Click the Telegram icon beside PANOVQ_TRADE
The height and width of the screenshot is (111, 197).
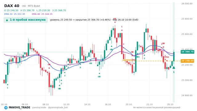(x=6, y=108)
